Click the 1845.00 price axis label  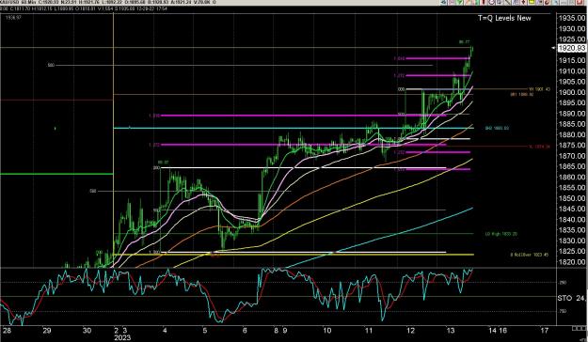click(572, 209)
